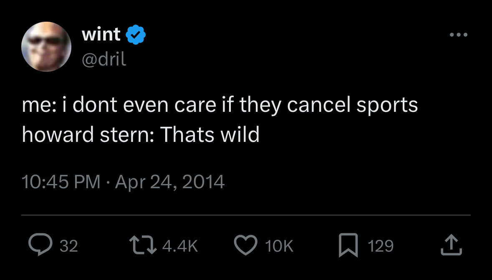Image resolution: width=492 pixels, height=280 pixels.
Task: Click the display name "wint"
Action: click(101, 34)
